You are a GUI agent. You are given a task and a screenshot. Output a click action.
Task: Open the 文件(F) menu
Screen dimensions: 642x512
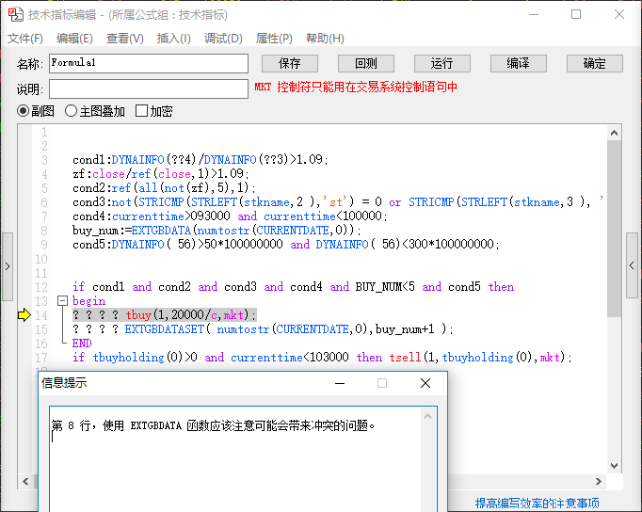[x=25, y=39]
